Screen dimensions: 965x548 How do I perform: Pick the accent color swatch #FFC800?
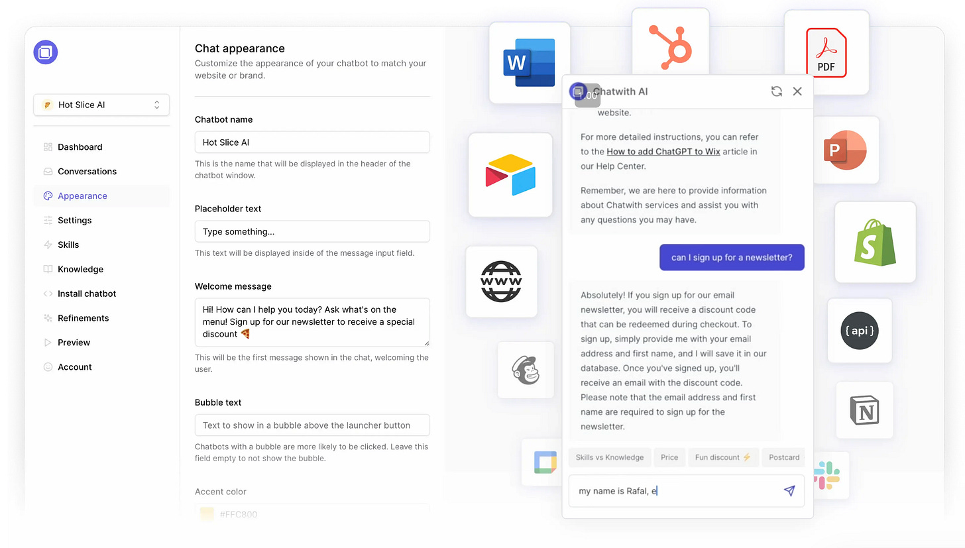pyautogui.click(x=207, y=514)
